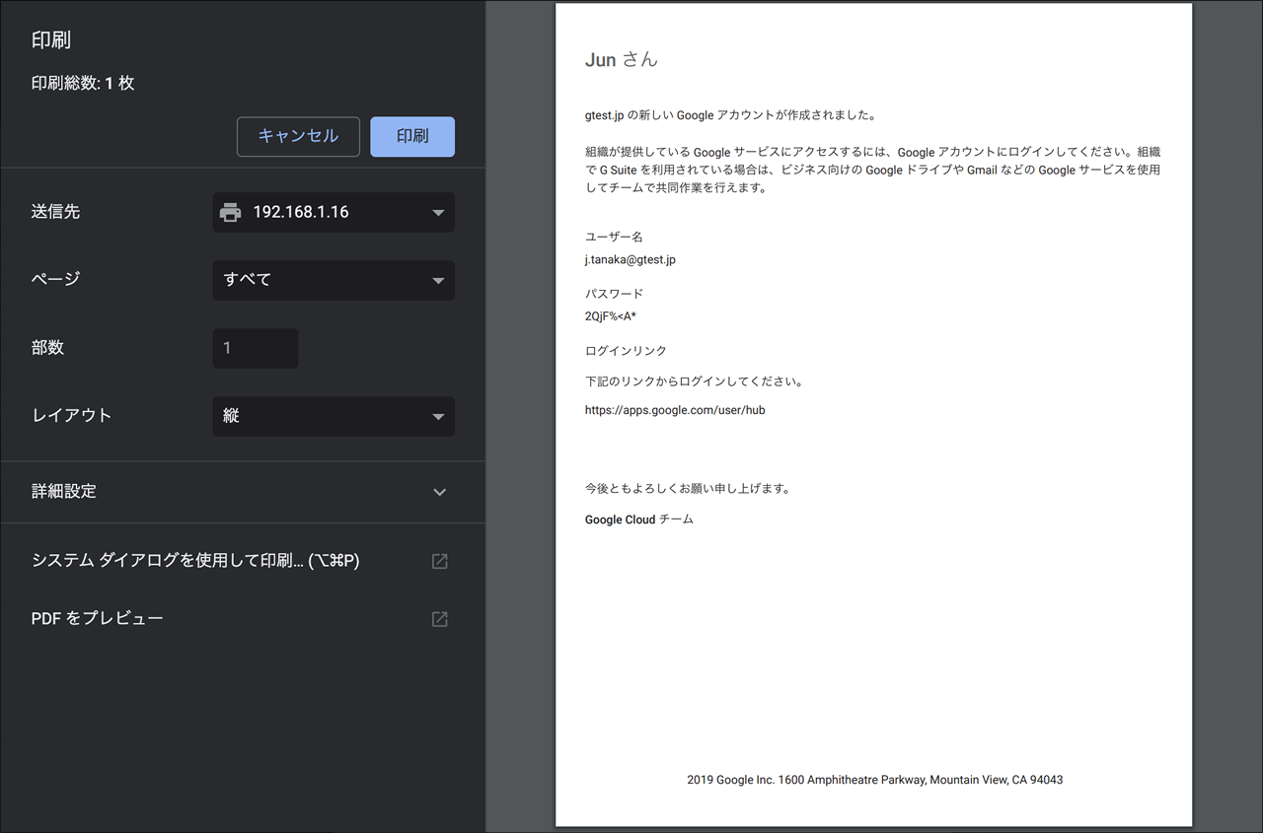Click the 部数 copies input field
This screenshot has height=833, width=1263.
(256, 348)
